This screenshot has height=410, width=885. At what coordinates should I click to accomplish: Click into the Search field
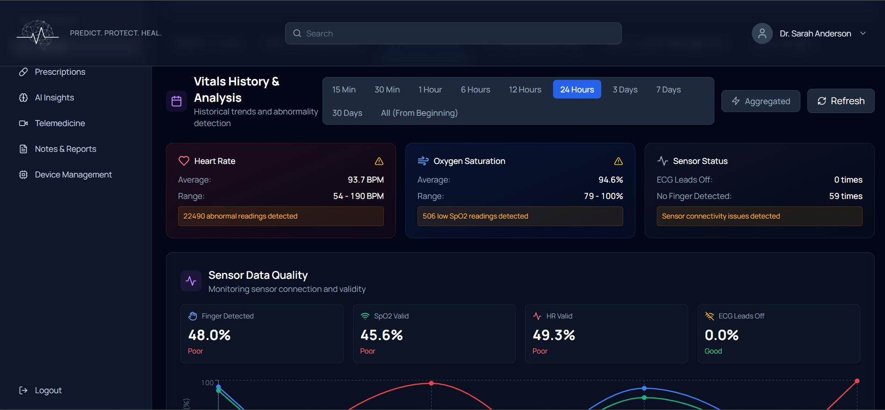[453, 34]
